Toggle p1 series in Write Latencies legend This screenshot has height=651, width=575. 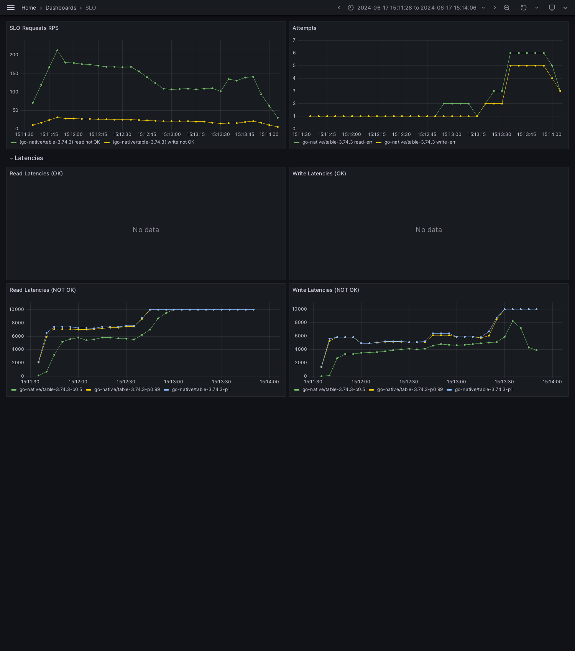point(484,389)
